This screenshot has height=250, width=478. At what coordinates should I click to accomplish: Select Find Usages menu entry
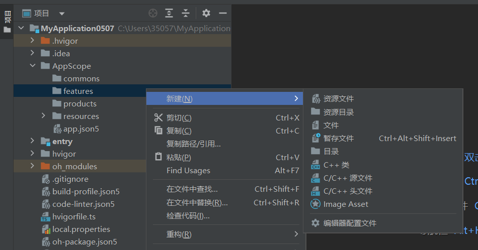(226, 171)
